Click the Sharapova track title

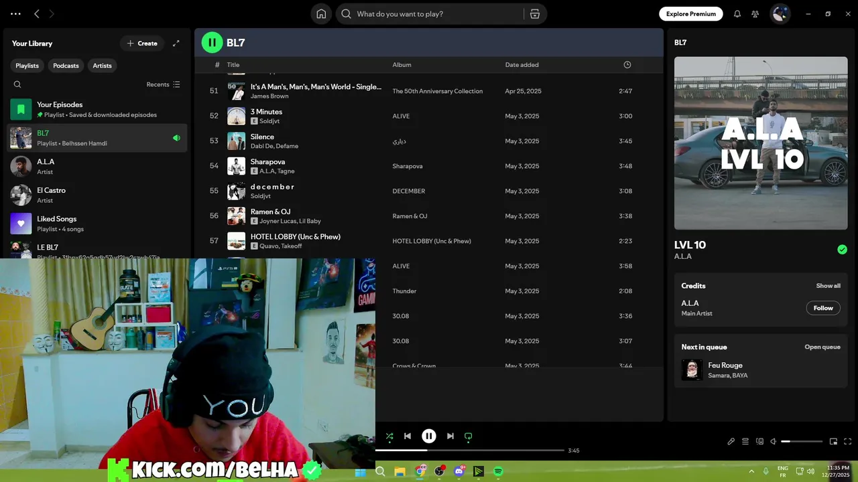click(267, 162)
